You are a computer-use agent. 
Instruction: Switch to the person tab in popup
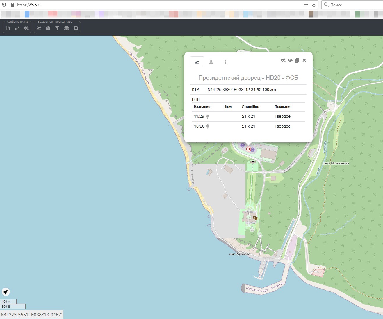[x=211, y=62]
